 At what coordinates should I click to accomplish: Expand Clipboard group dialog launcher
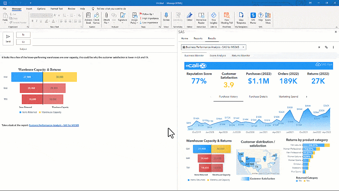[x=28, y=27]
